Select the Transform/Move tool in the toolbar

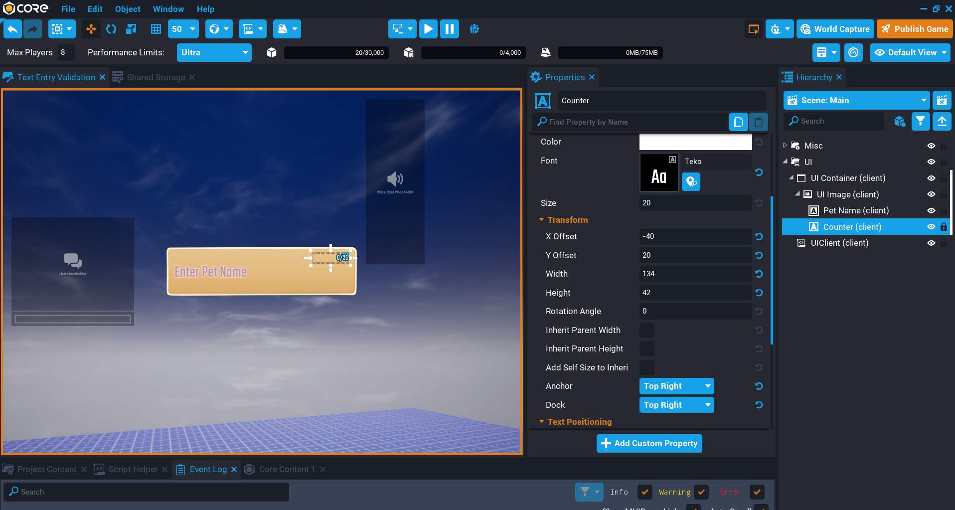[x=91, y=29]
